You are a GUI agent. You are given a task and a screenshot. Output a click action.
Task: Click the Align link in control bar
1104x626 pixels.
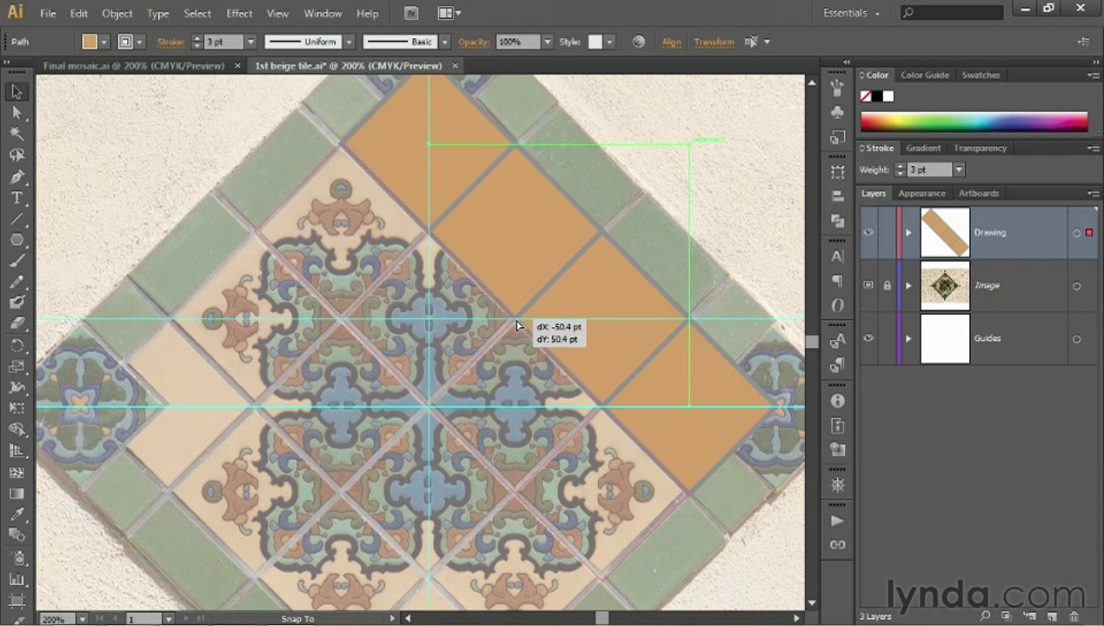672,42
